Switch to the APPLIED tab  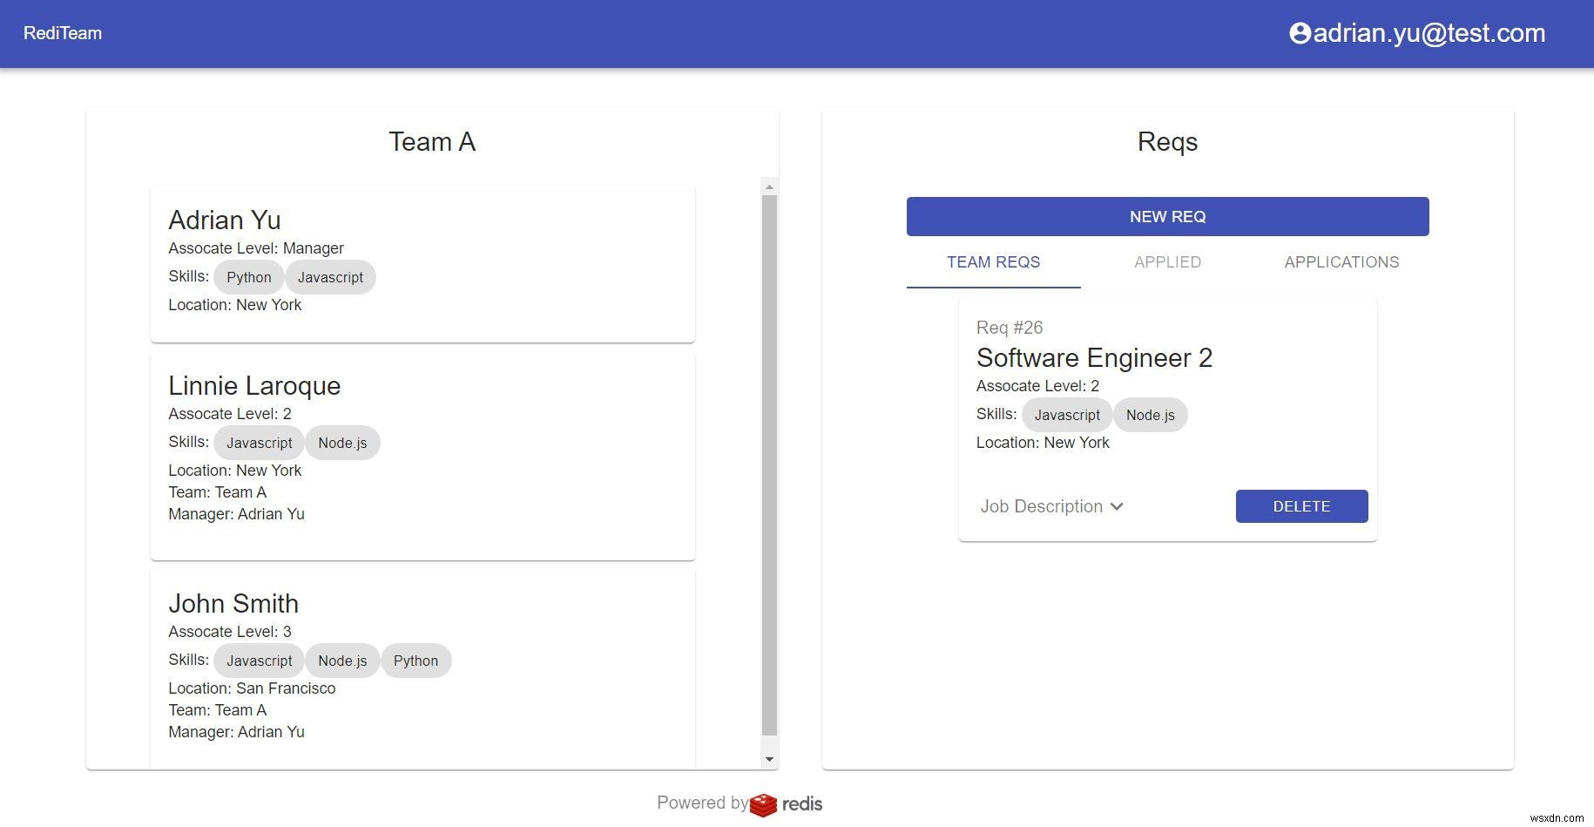(1166, 262)
